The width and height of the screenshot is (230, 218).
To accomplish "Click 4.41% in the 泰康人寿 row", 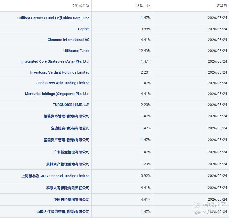I will click(146, 188).
